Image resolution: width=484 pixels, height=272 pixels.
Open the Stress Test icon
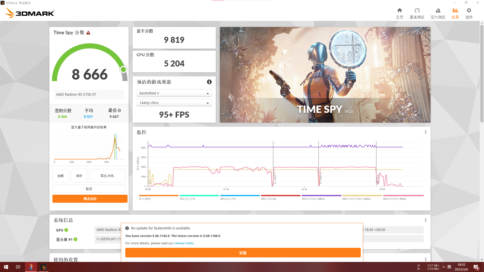click(438, 11)
